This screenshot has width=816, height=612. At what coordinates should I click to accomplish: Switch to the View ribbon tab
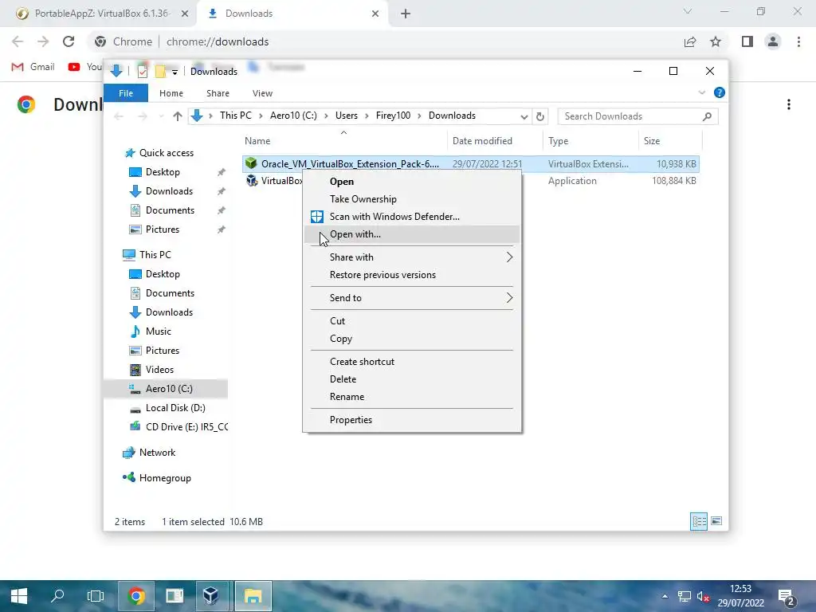[262, 93]
